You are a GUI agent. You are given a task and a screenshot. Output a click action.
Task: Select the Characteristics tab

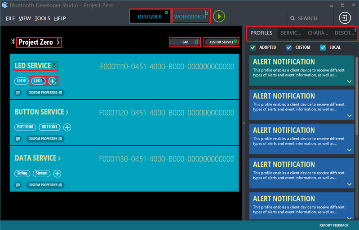coord(318,33)
